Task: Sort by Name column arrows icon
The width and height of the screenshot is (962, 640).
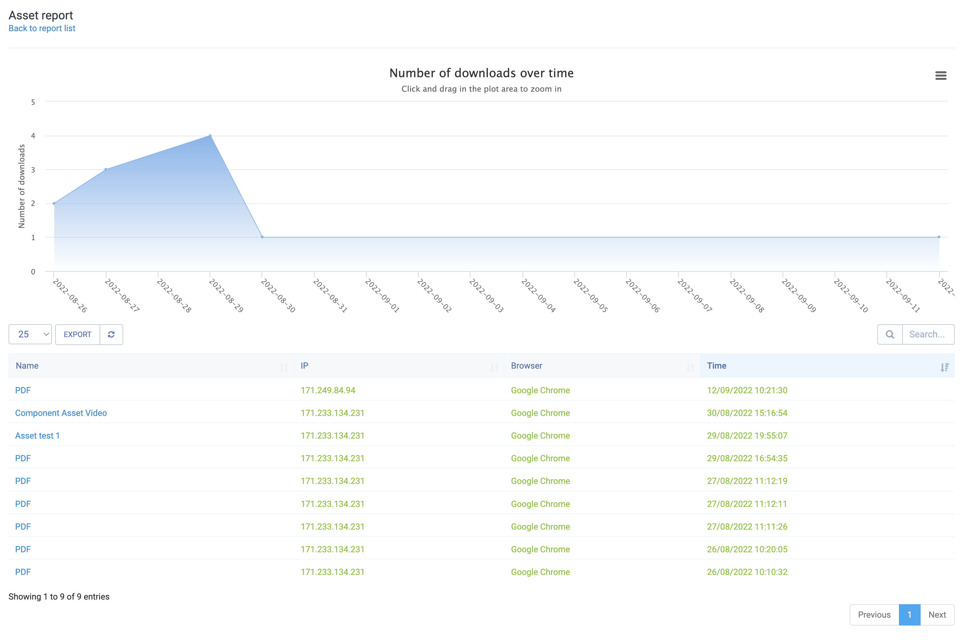Action: (284, 367)
